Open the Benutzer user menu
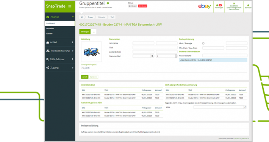 [248, 6]
